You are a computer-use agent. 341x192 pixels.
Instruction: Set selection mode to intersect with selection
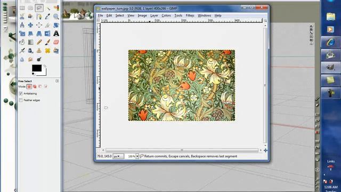click(x=45, y=86)
